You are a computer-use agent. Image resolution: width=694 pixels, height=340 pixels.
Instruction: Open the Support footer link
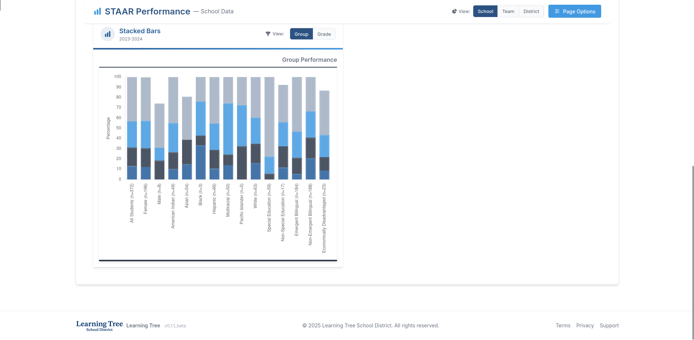click(x=609, y=326)
